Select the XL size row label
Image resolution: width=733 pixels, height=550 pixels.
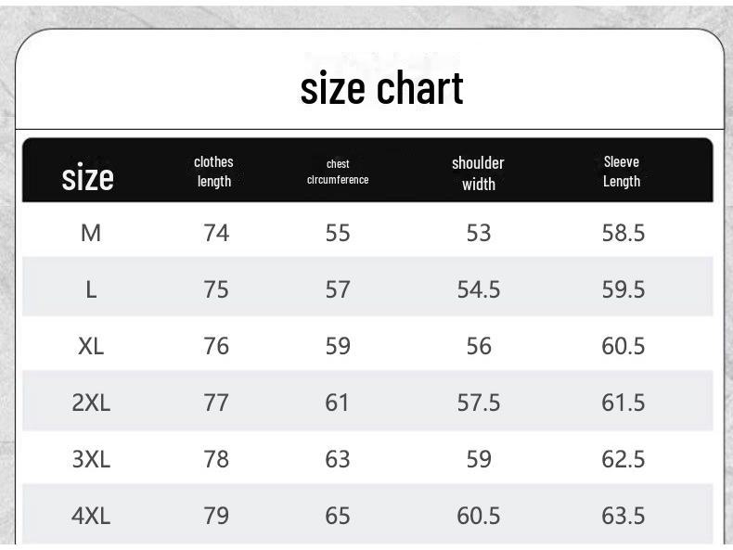91,346
